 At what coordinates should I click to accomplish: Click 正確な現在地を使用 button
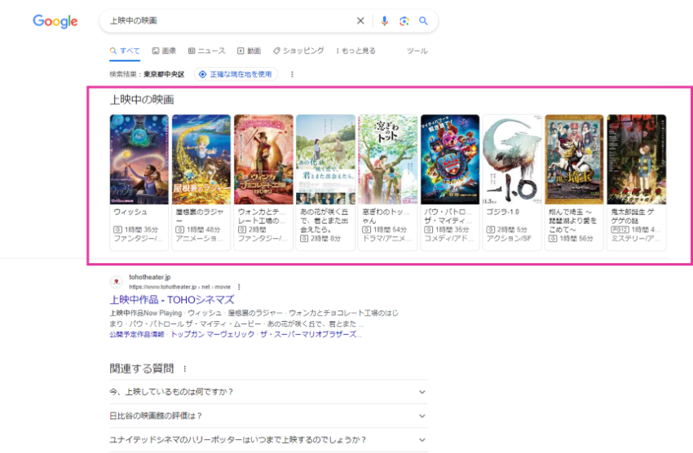[236, 74]
